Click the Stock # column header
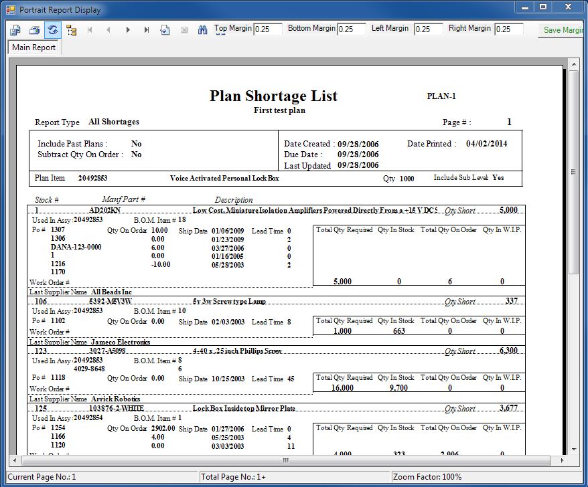Viewport: 588px width, 487px height. pos(46,199)
